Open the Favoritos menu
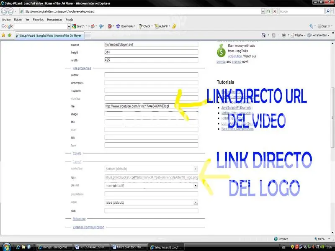The width and height of the screenshot is (335, 251). [x=38, y=19]
